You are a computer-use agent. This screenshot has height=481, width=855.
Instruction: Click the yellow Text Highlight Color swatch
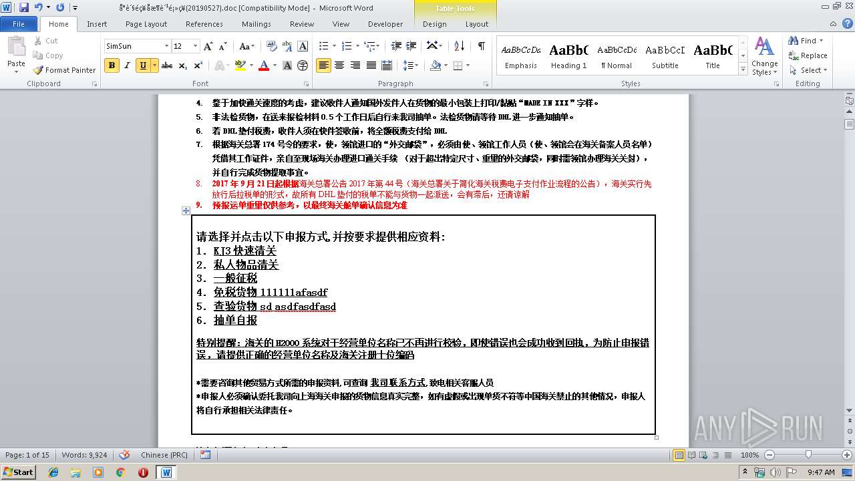point(240,65)
